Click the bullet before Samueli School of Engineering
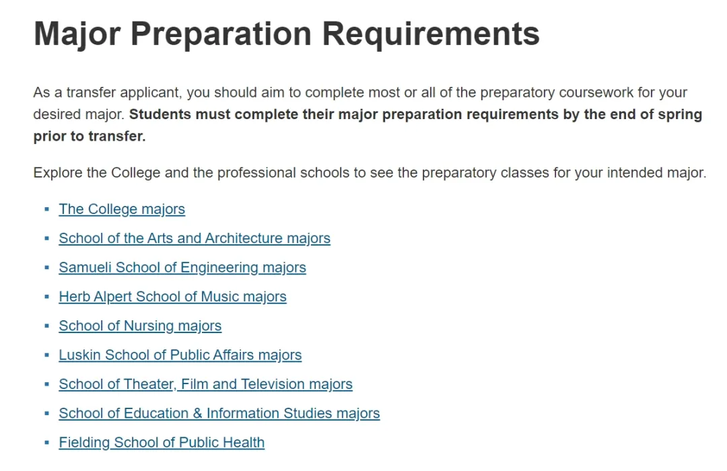 [47, 268]
